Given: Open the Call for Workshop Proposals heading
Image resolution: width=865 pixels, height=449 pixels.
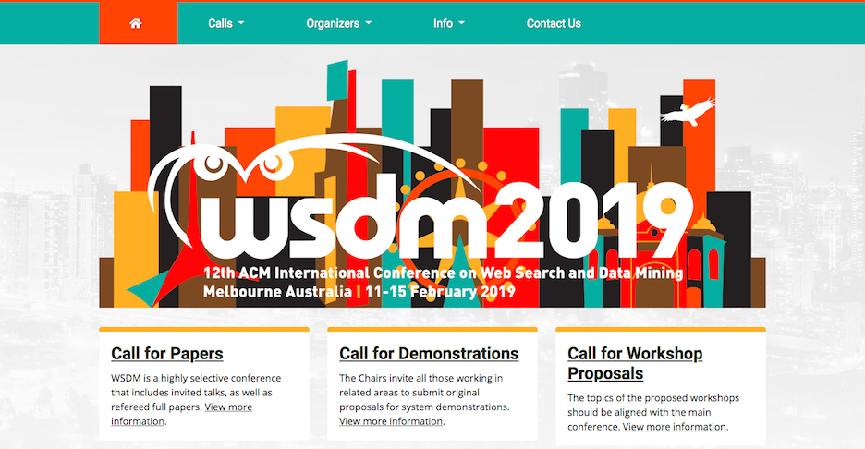Looking at the screenshot, I should pyautogui.click(x=635, y=363).
